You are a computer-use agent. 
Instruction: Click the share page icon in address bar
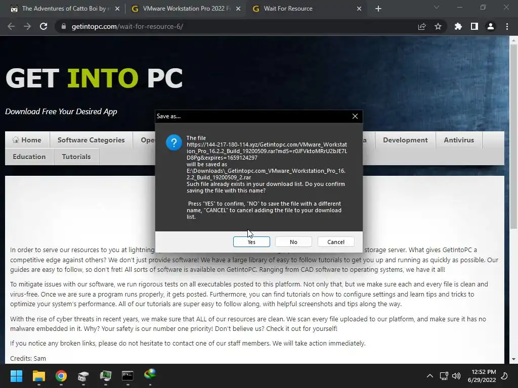click(x=422, y=26)
